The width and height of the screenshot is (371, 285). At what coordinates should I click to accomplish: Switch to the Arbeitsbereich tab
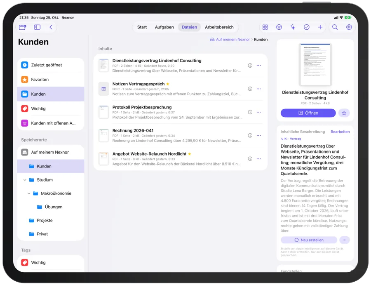(x=219, y=27)
